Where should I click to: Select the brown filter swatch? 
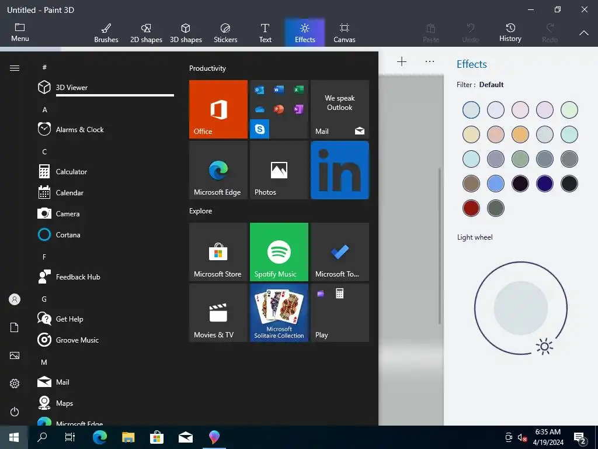tap(471, 184)
